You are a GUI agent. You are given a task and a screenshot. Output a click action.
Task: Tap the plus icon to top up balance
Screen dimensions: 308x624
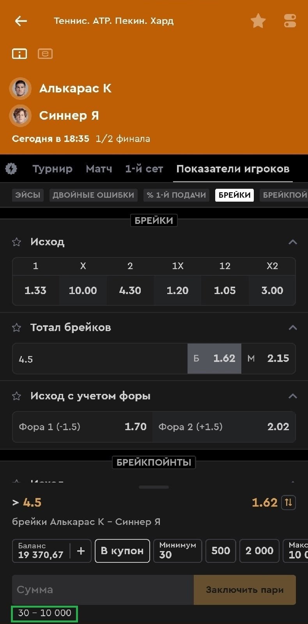click(x=81, y=551)
